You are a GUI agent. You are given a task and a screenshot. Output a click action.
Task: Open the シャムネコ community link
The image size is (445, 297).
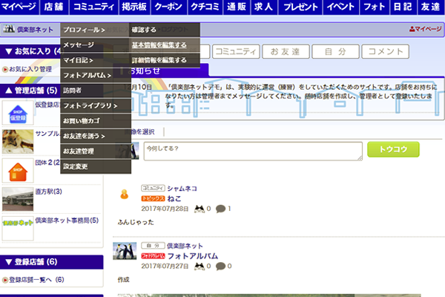182,189
